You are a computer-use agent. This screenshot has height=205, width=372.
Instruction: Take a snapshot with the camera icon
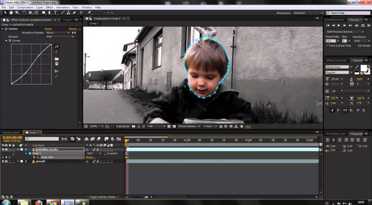pos(134,127)
